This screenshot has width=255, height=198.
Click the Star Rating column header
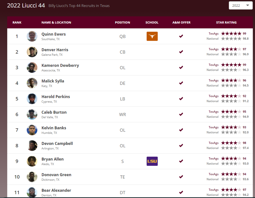pyautogui.click(x=226, y=22)
